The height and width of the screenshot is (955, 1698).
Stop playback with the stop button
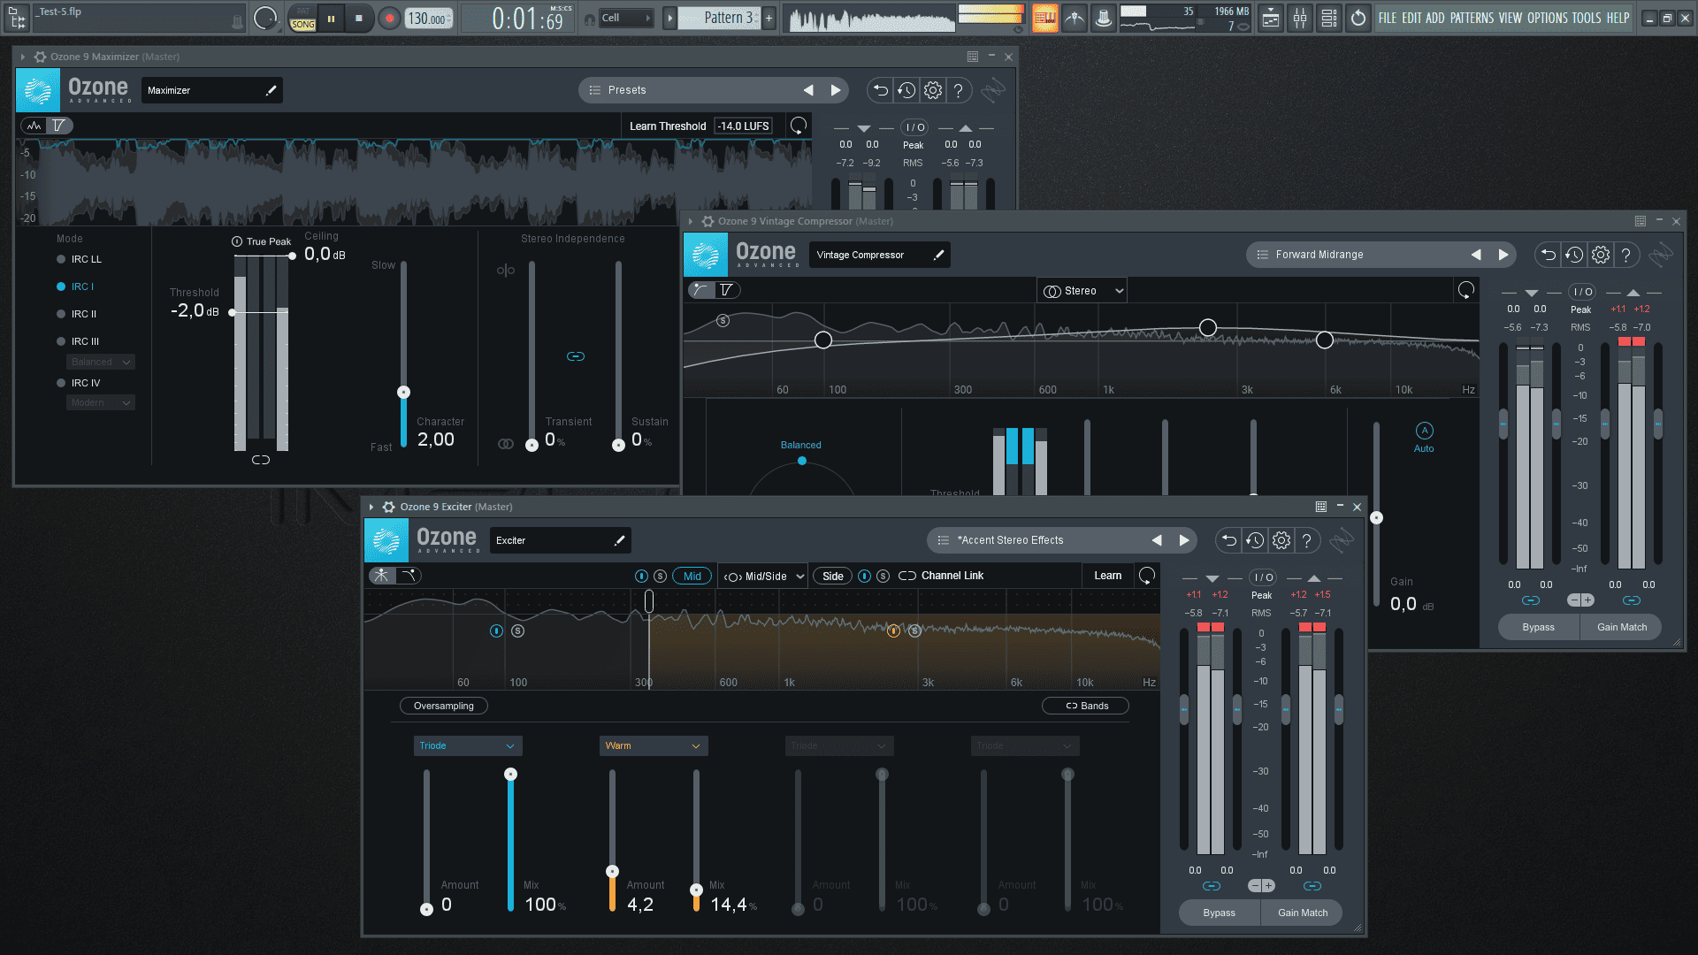point(358,18)
